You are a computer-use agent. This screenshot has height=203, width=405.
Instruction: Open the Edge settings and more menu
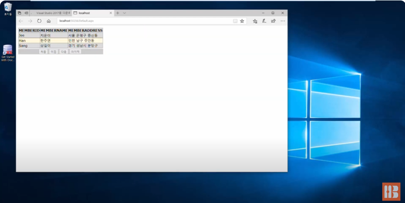pyautogui.click(x=283, y=21)
